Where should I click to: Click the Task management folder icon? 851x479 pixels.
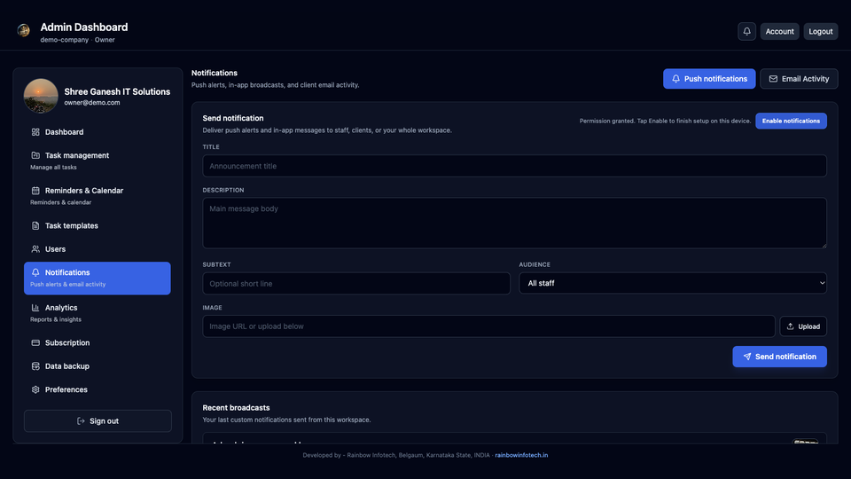coord(35,155)
